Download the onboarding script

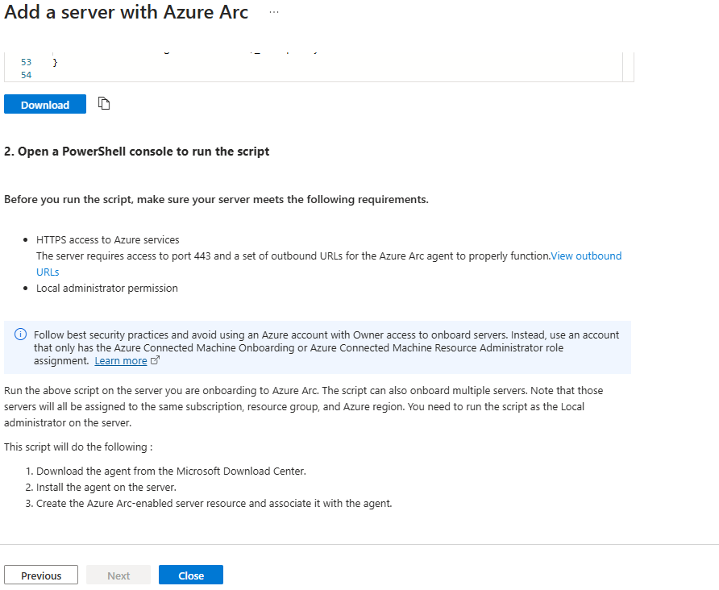coord(45,105)
